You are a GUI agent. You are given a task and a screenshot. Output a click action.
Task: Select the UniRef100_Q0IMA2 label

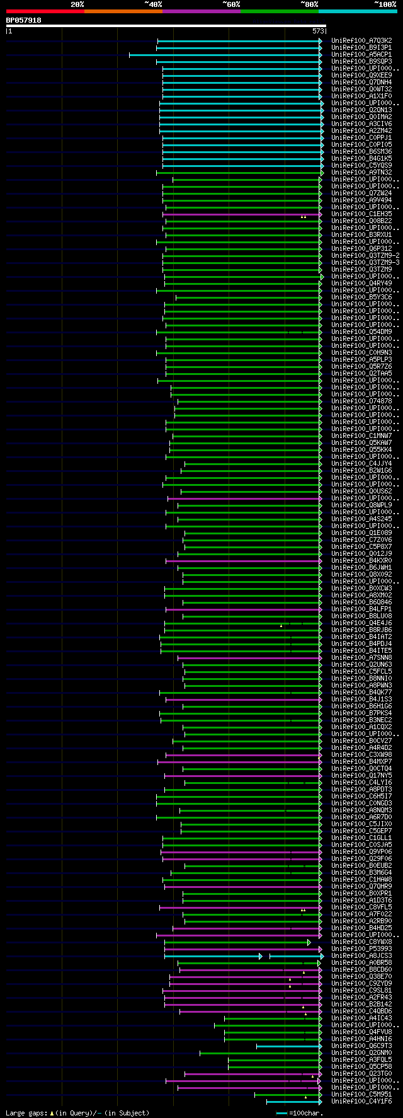[361, 117]
